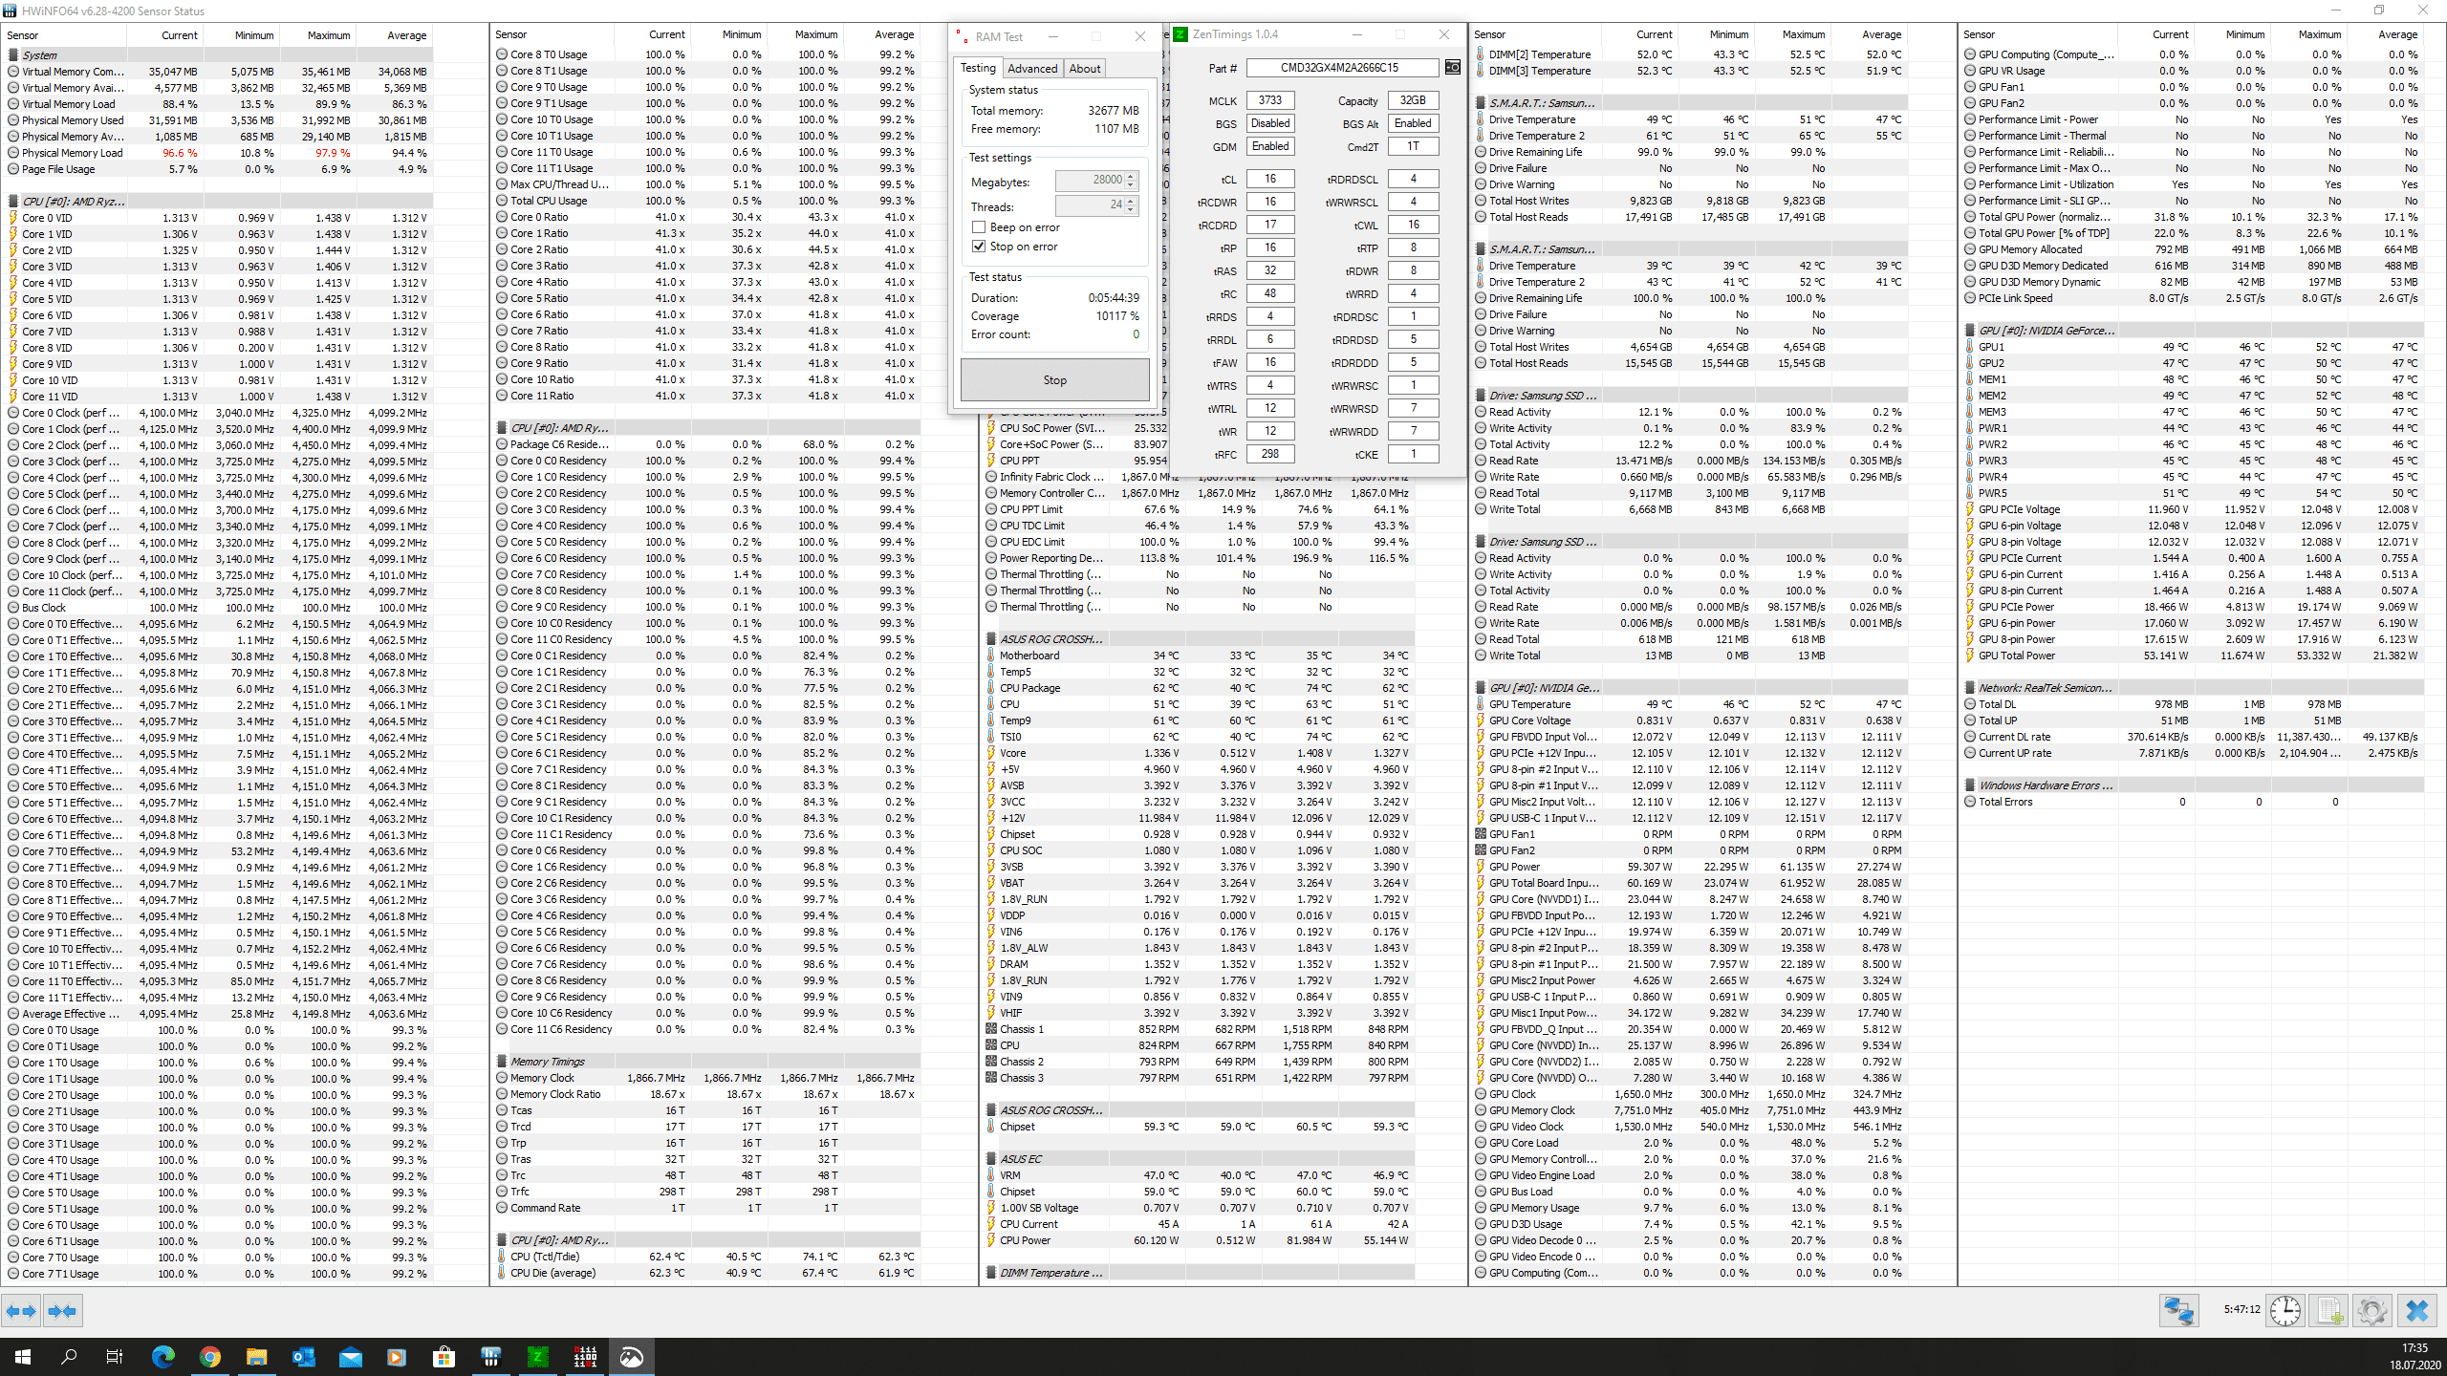This screenshot has width=2447, height=1376.
Task: Select the Drive: Samsung SSD first group header
Action: (x=1690, y=396)
